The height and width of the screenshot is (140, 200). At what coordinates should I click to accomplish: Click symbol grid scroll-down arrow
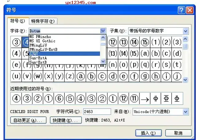tap(185, 80)
